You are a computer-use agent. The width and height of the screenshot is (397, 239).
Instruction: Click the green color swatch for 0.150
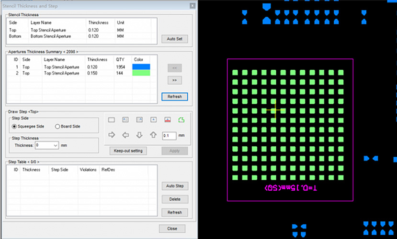tap(141, 73)
